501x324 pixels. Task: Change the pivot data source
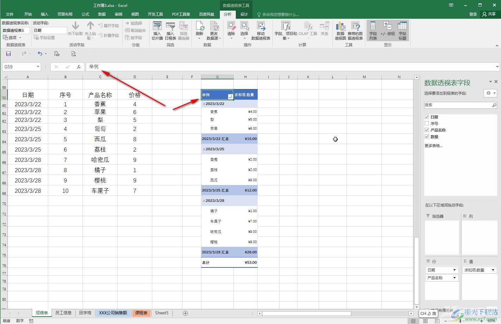(x=214, y=31)
